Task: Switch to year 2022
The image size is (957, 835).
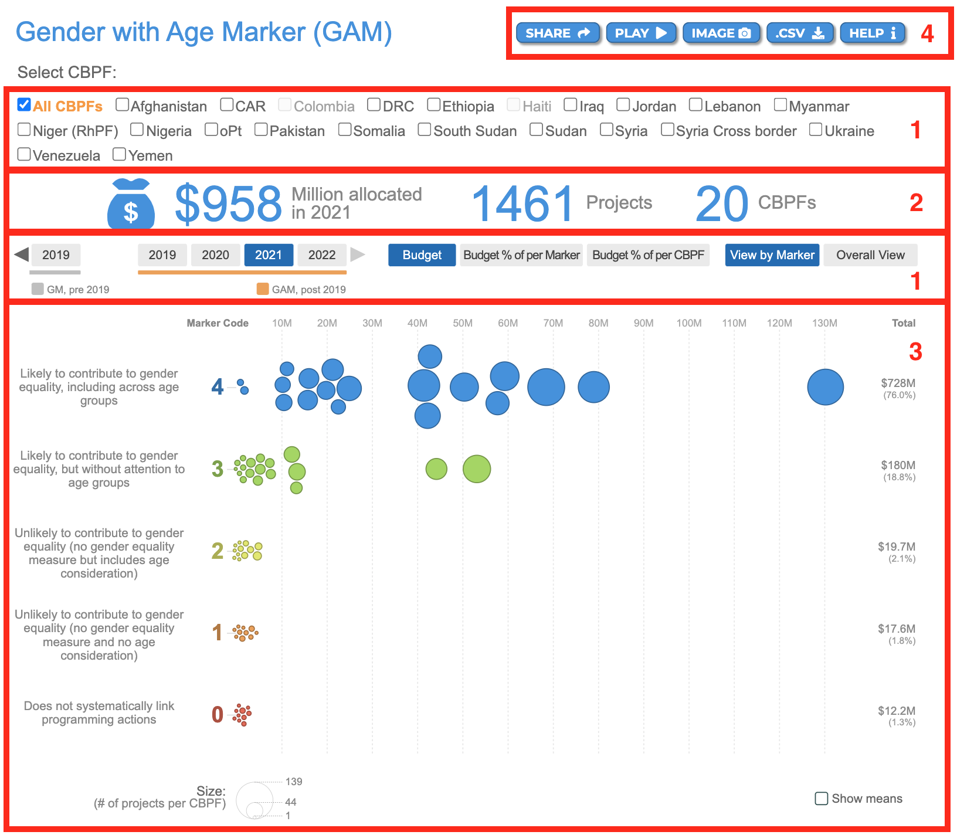Action: point(322,255)
